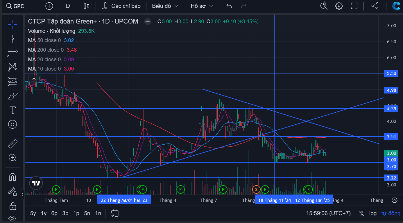Click the 2.22 horizontal line price label

click(391, 178)
